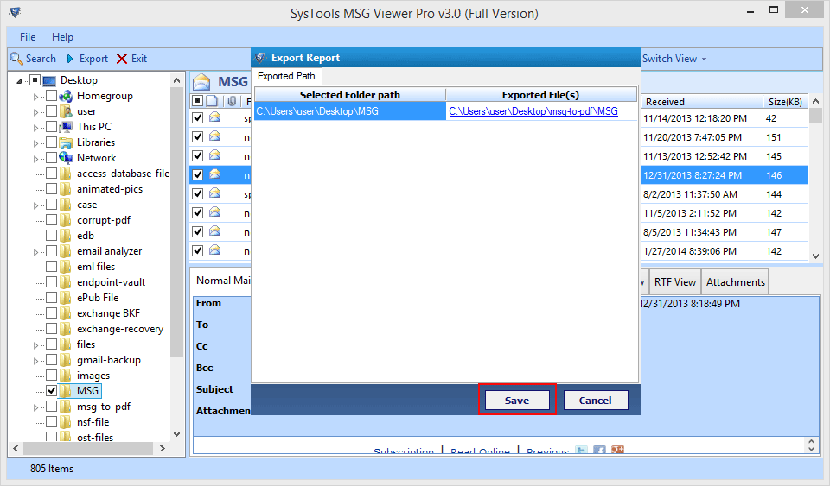Select the C:\Users\user\Desktop\MSG folder path cell

pyautogui.click(x=350, y=111)
